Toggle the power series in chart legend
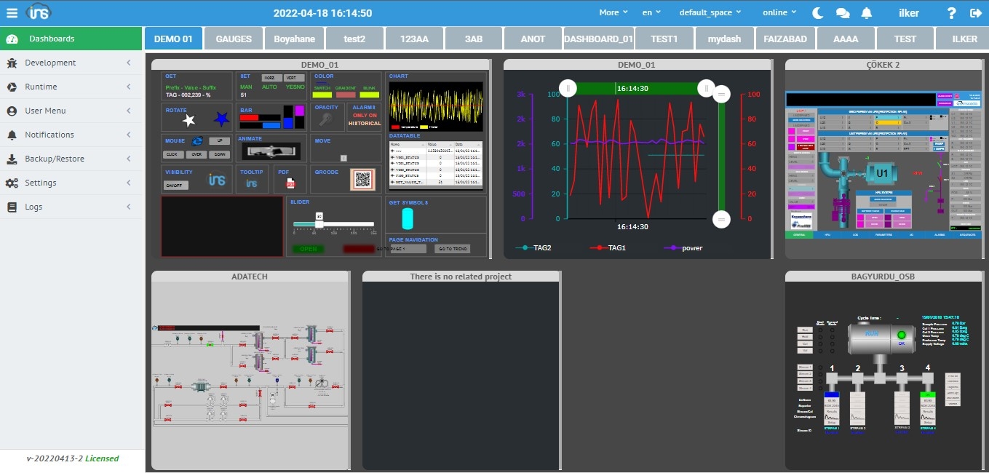Image resolution: width=989 pixels, height=473 pixels. 686,247
